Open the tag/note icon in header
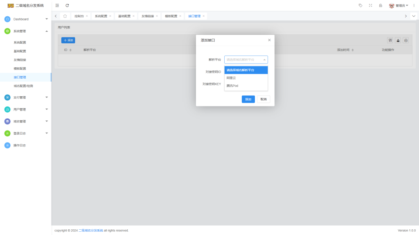 pyautogui.click(x=360, y=5)
